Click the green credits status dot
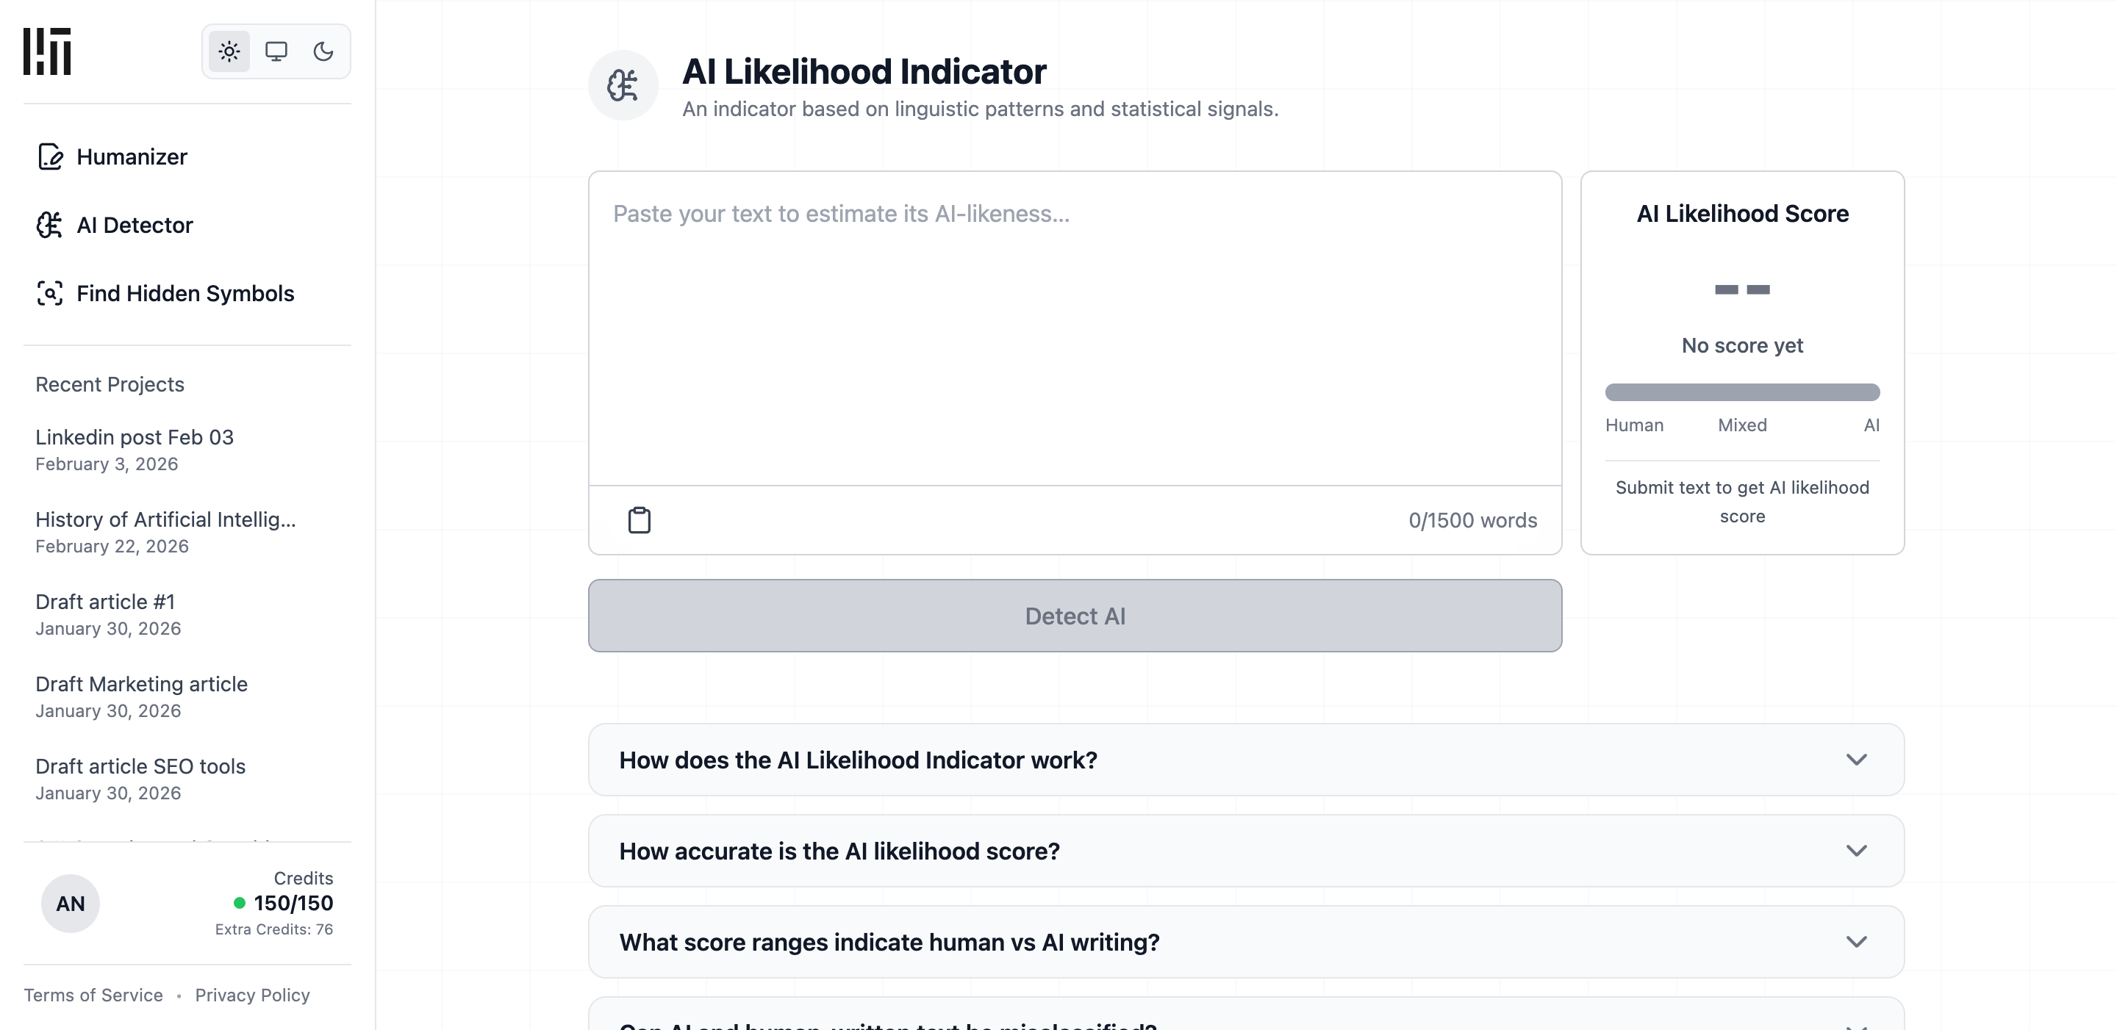Screen dimensions: 2117x1030 [239, 904]
